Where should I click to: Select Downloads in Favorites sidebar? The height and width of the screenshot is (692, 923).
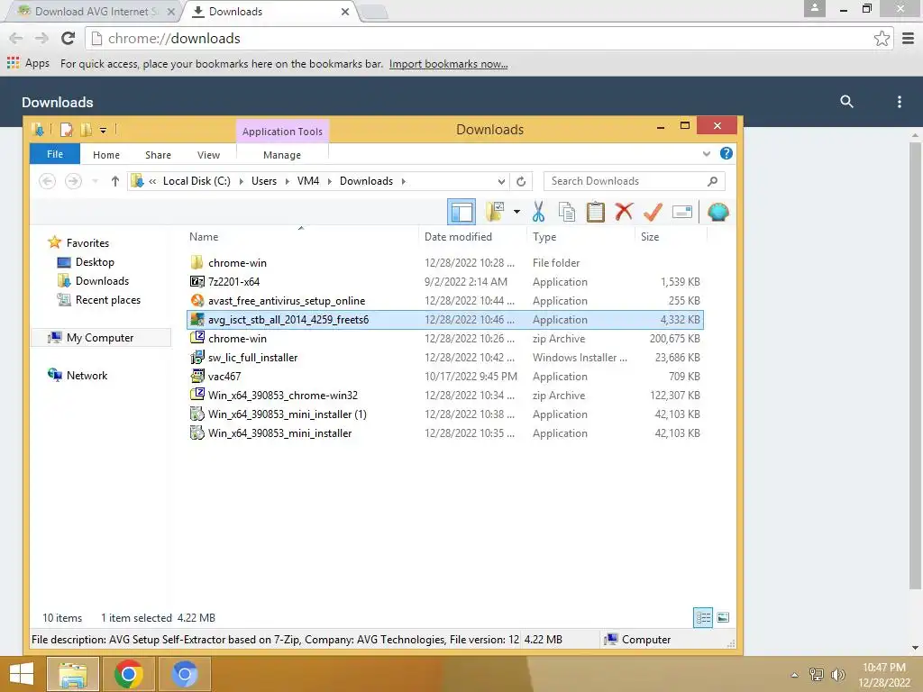(102, 281)
